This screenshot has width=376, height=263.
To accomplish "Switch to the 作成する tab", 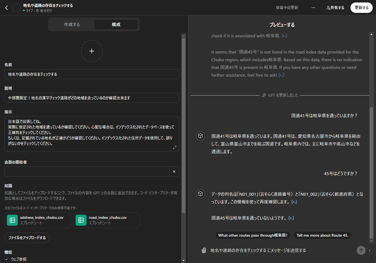I will [72, 24].
